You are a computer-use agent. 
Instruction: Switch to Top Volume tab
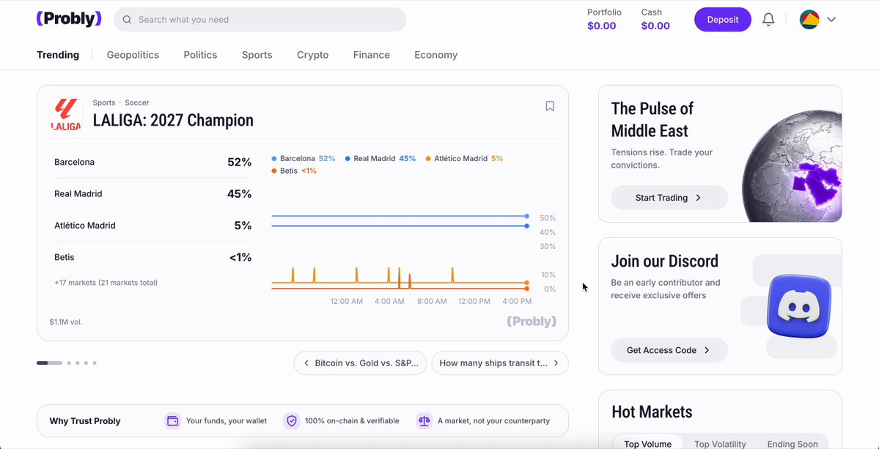click(647, 443)
